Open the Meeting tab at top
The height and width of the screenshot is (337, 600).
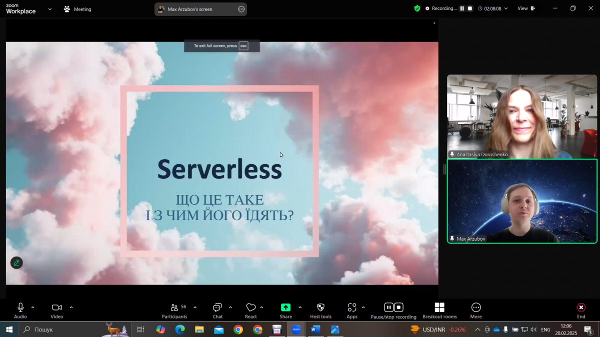[x=77, y=9]
